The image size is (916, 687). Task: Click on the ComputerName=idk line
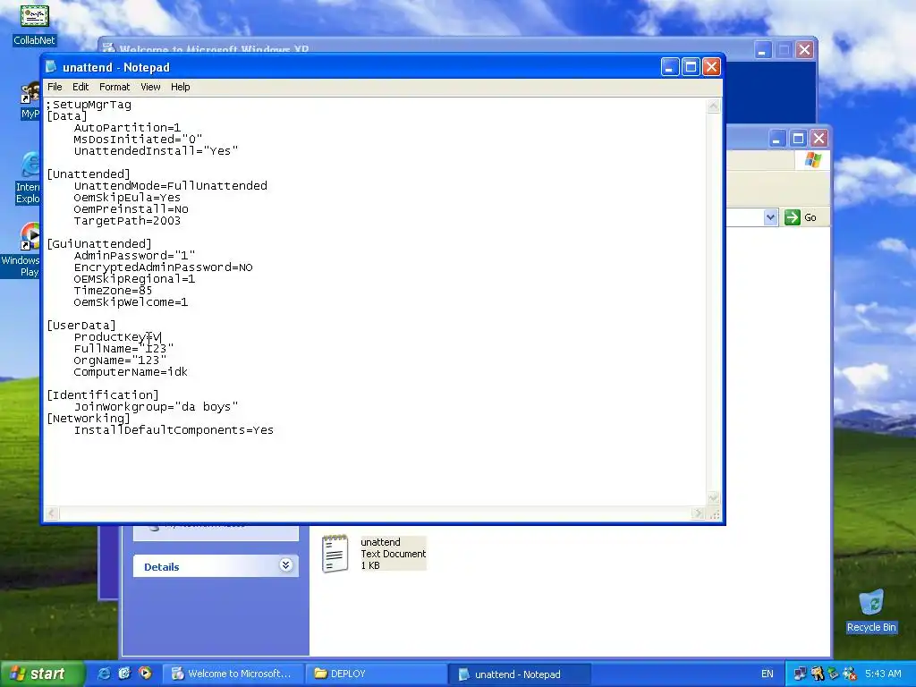(131, 372)
